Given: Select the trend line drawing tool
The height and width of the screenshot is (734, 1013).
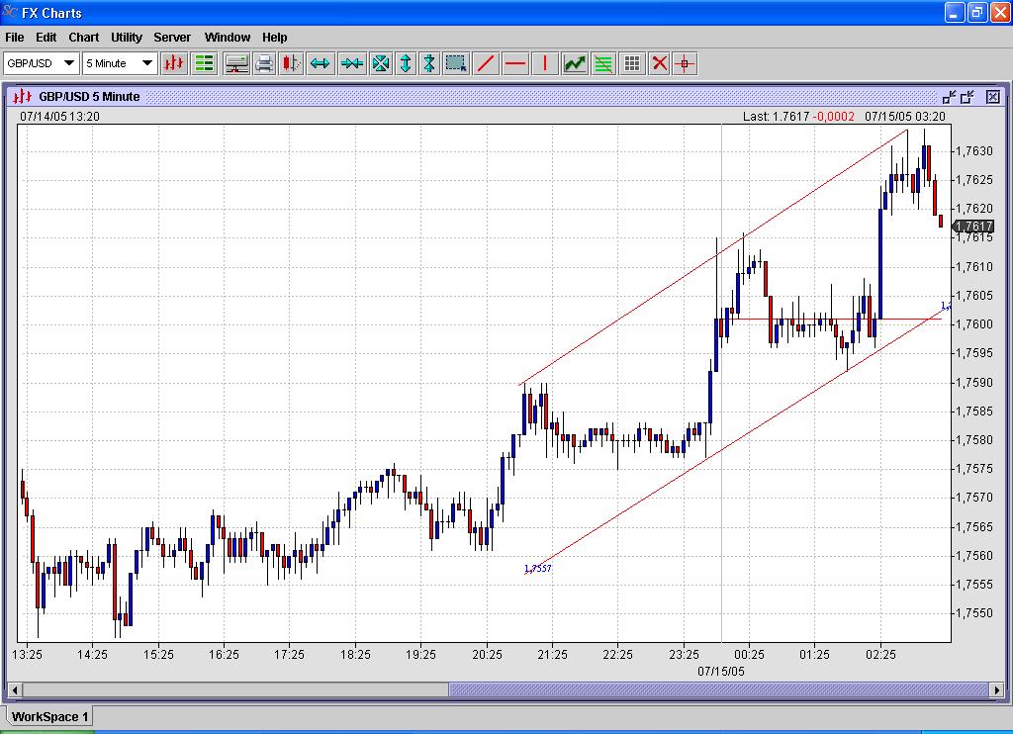Looking at the screenshot, I should pos(486,63).
